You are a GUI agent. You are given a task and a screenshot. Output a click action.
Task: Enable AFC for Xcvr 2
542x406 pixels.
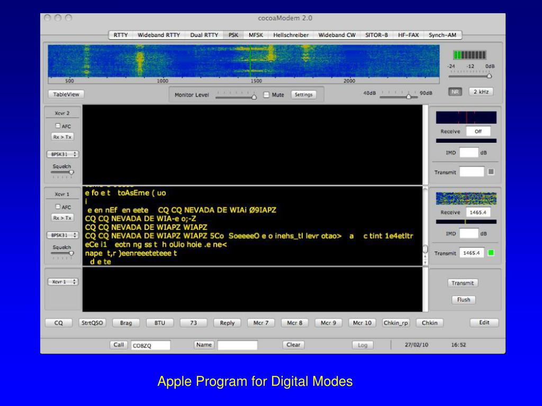click(58, 126)
